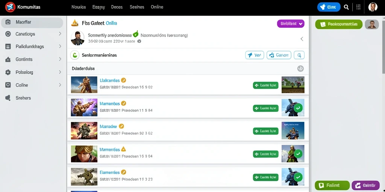Open the Noutics menu in top bar

(79, 7)
